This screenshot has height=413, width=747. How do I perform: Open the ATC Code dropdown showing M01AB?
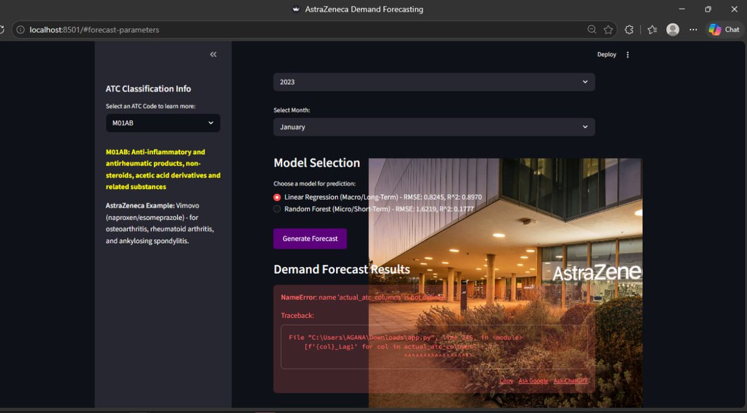coord(162,123)
